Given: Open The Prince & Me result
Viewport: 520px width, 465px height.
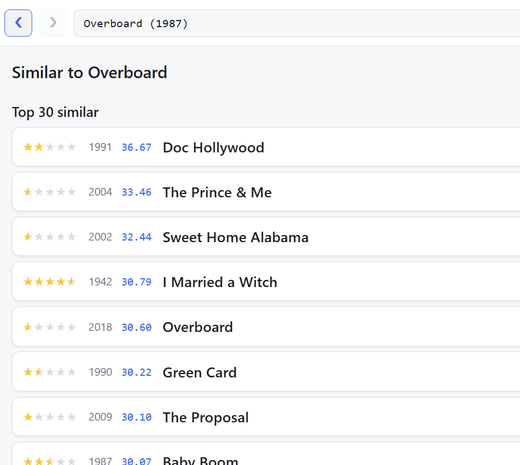Looking at the screenshot, I should pyautogui.click(x=266, y=192).
